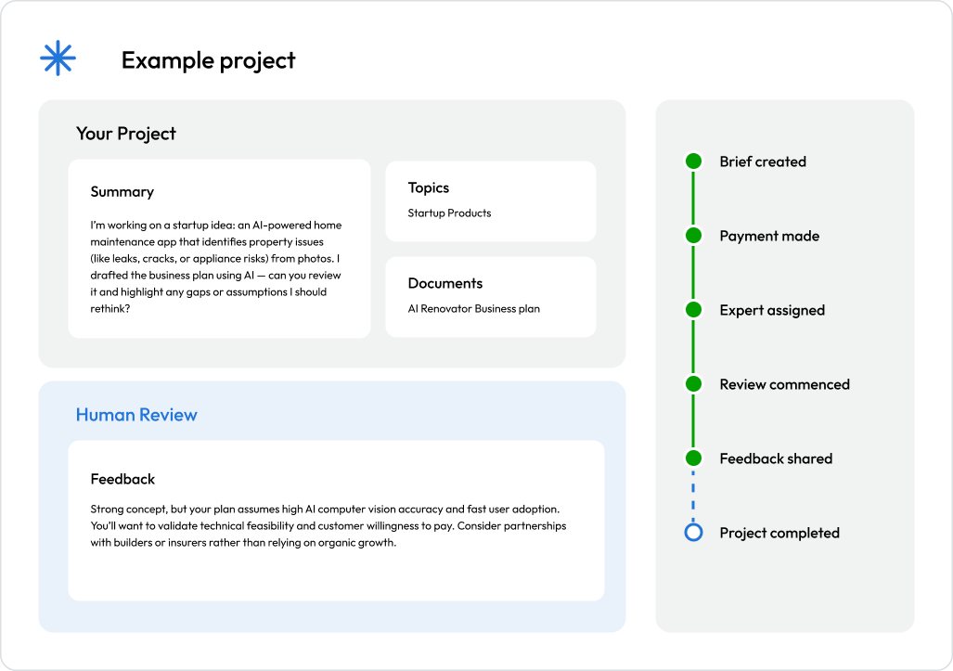The width and height of the screenshot is (953, 671).
Task: Click the Feedback shared label
Action: coord(776,458)
